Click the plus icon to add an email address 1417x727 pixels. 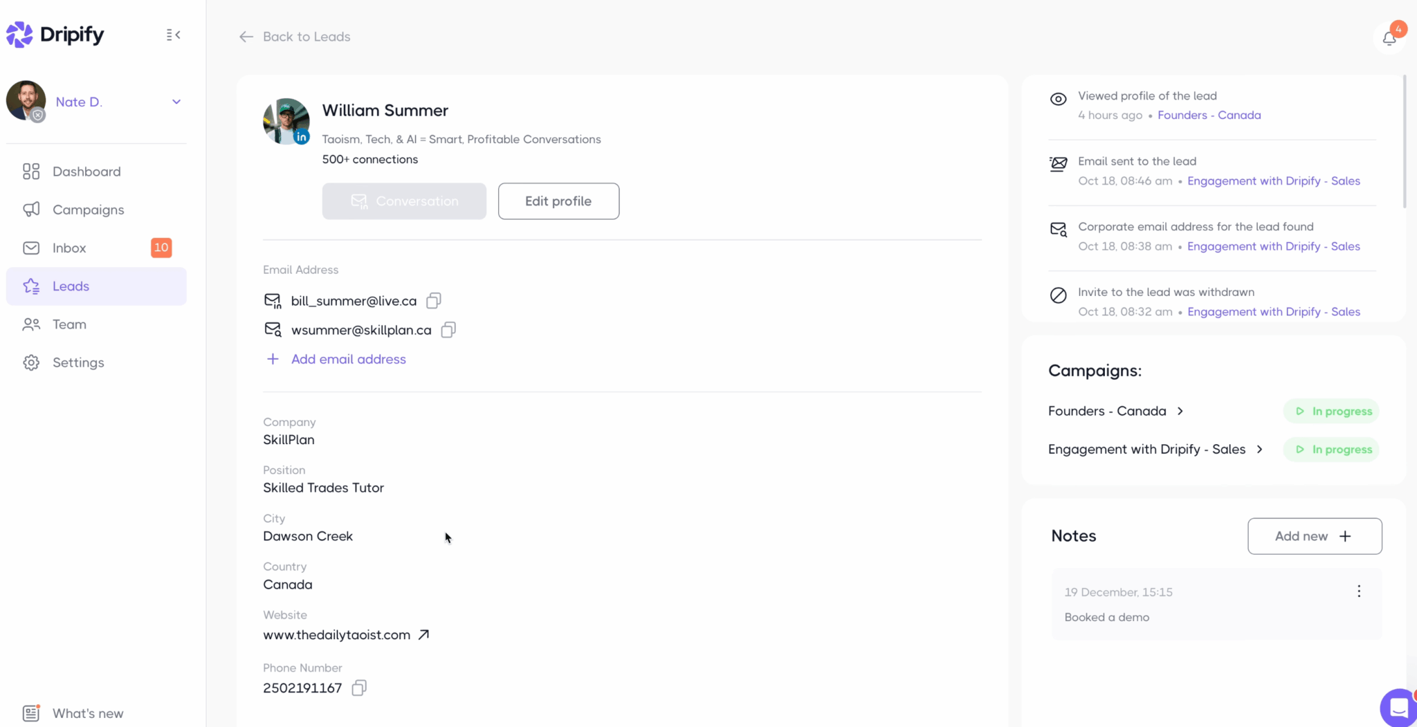click(273, 359)
